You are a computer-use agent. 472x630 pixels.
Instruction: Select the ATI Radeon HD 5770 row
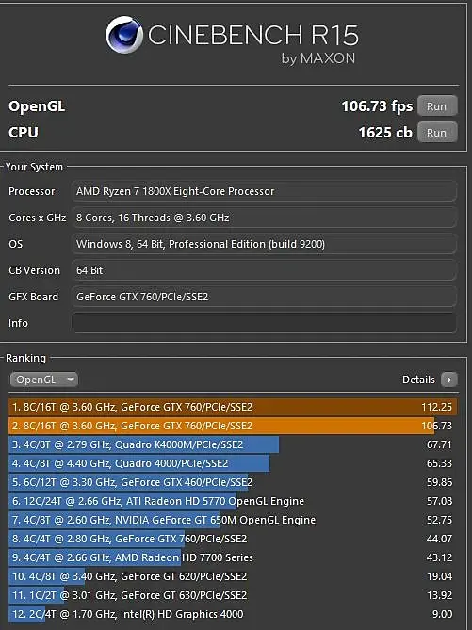[x=233, y=501]
